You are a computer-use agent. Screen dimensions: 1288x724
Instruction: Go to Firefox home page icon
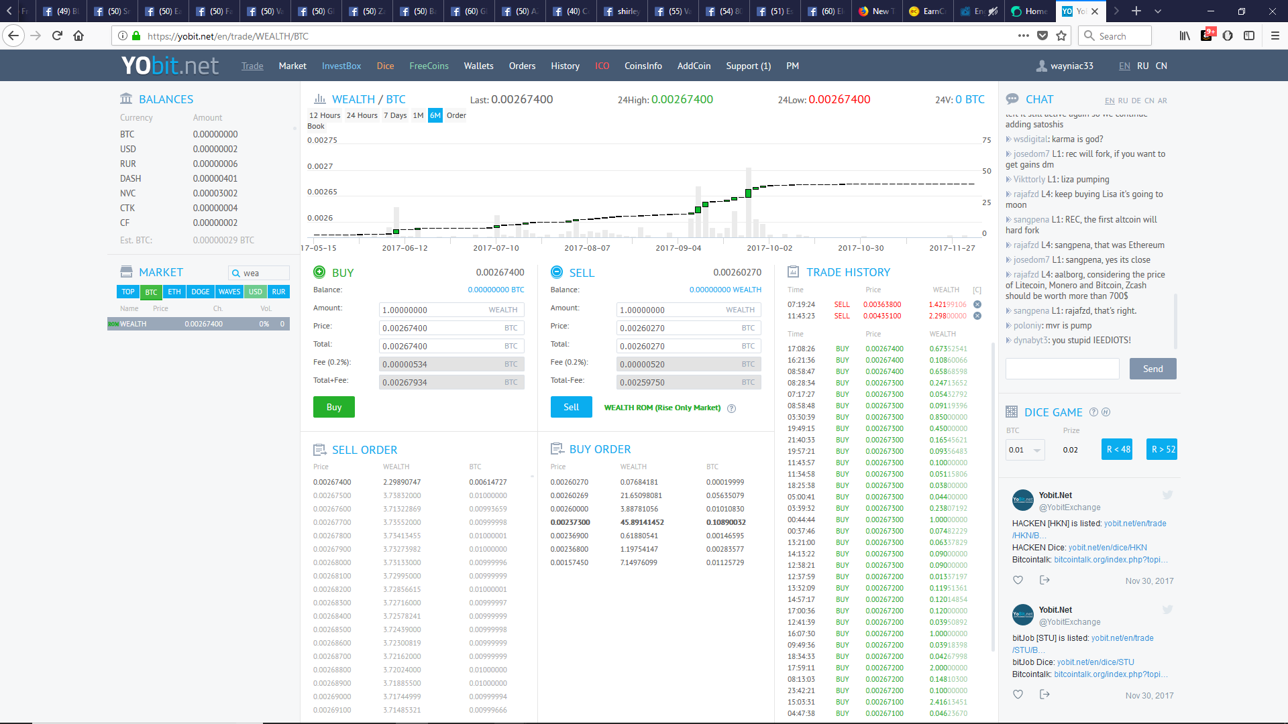point(78,36)
